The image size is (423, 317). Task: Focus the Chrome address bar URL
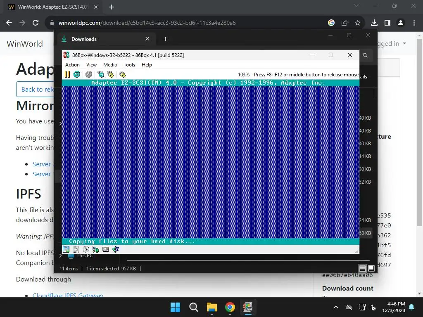pos(147,23)
